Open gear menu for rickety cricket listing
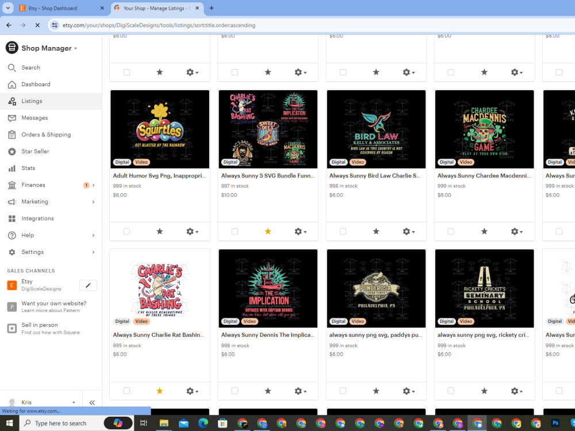The image size is (575, 431). pyautogui.click(x=517, y=391)
